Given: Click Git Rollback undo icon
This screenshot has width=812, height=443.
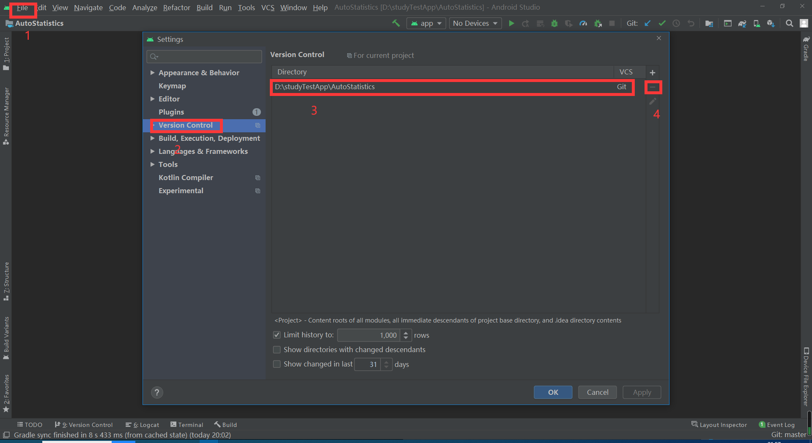Looking at the screenshot, I should pyautogui.click(x=691, y=23).
